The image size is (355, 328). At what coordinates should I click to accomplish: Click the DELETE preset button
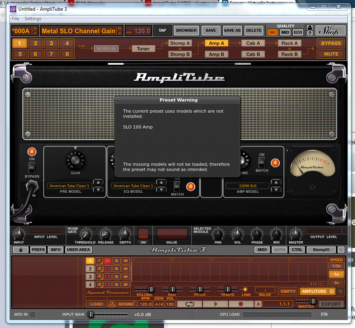click(254, 30)
